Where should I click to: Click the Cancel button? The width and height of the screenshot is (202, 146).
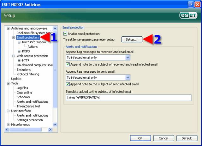coord(163,138)
